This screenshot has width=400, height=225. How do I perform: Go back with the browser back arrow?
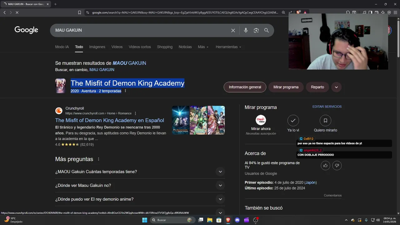tap(4, 12)
